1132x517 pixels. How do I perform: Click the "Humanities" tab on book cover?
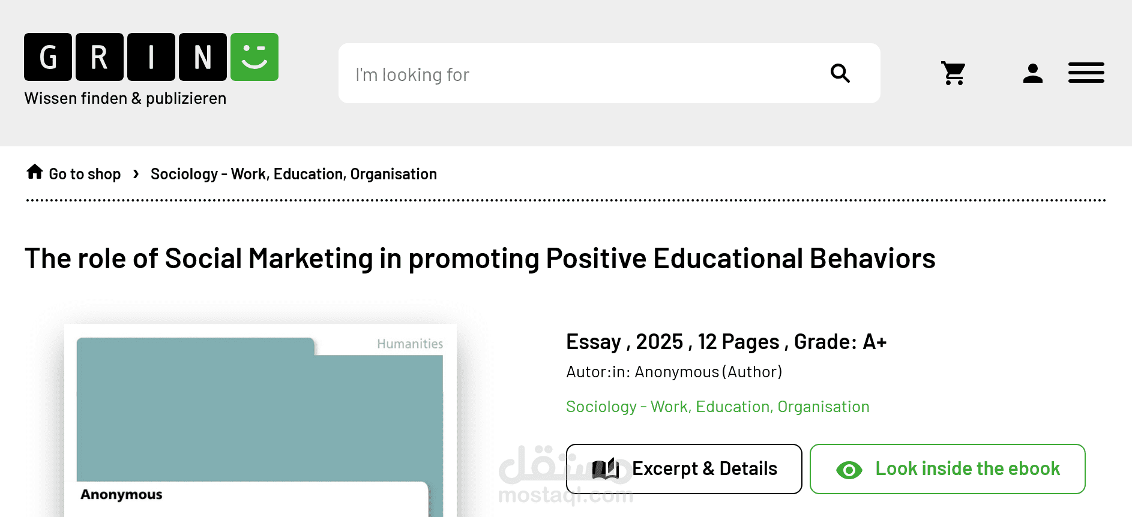tap(410, 344)
